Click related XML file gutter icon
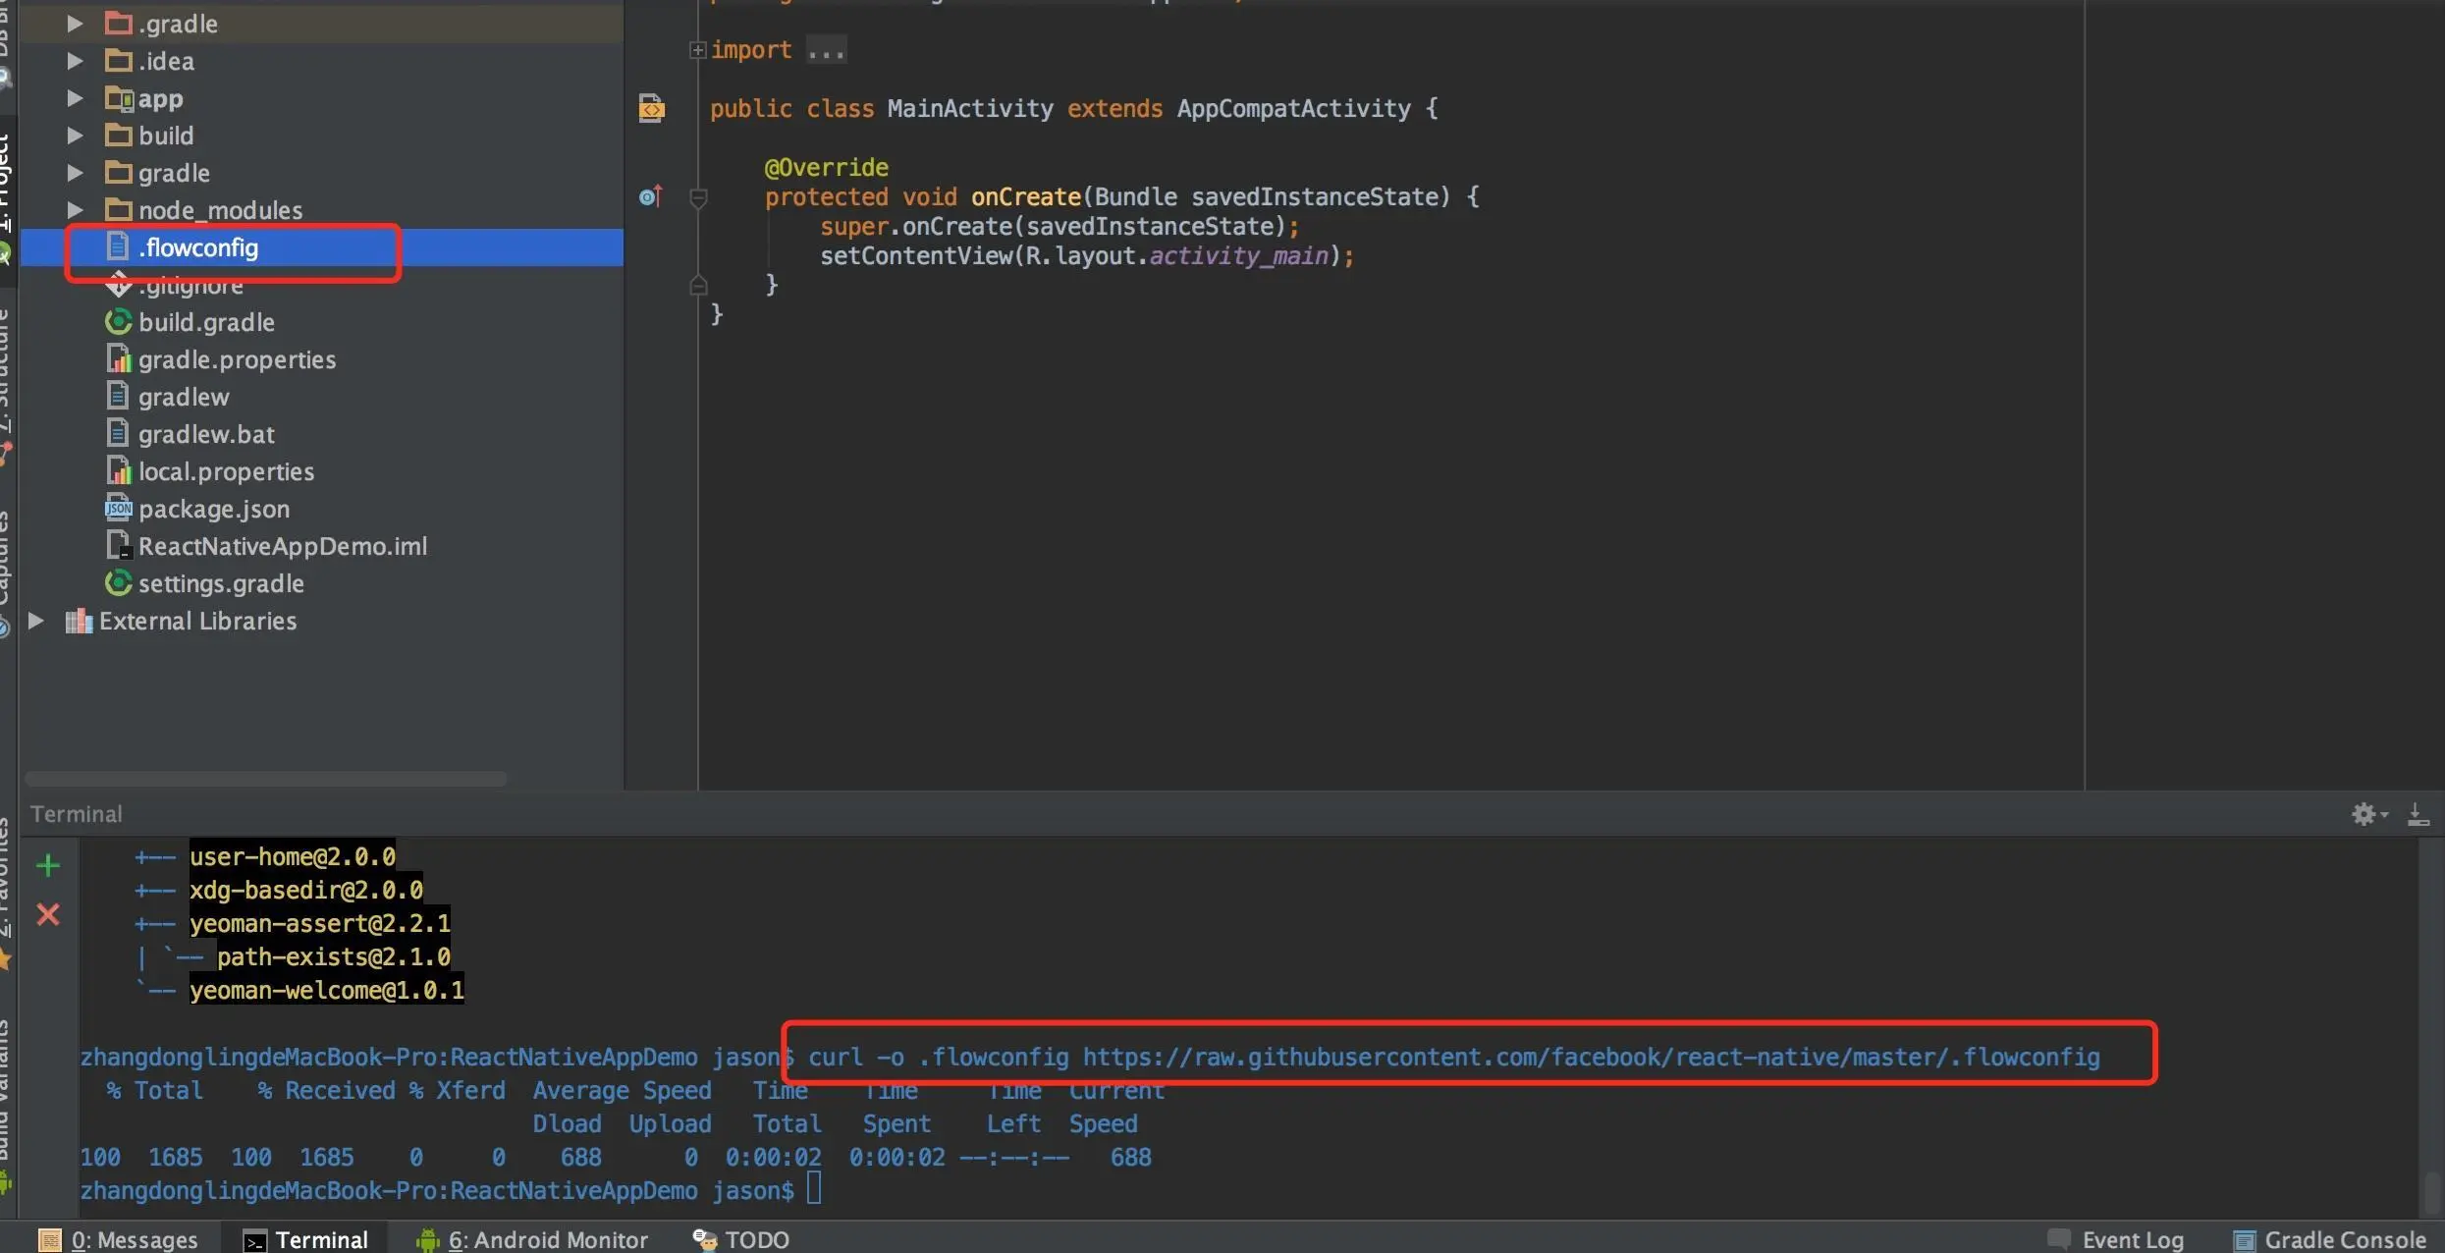Image resolution: width=2445 pixels, height=1253 pixels. pos(651,108)
